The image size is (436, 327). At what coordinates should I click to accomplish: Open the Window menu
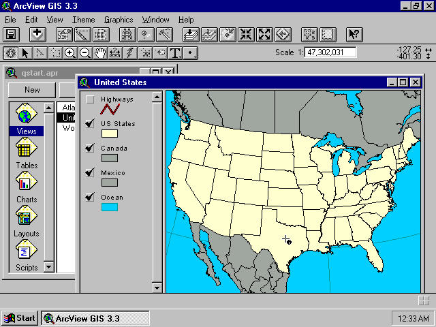coord(156,20)
